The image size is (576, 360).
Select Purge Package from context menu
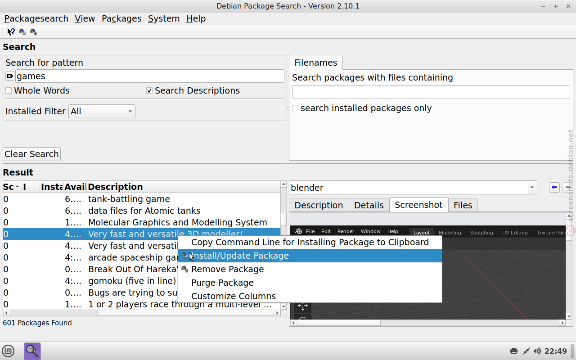tap(310, 283)
